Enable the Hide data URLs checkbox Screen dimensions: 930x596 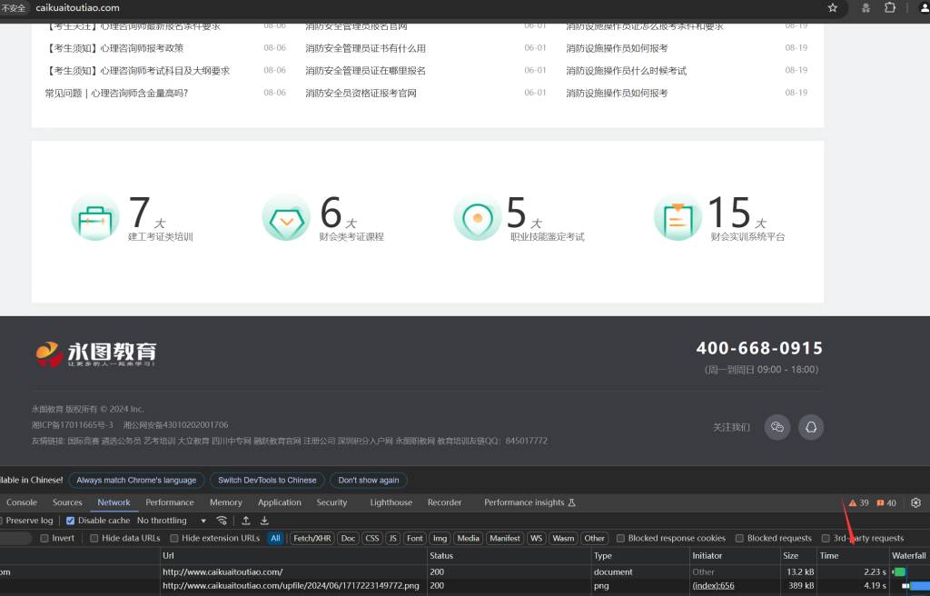(95, 538)
